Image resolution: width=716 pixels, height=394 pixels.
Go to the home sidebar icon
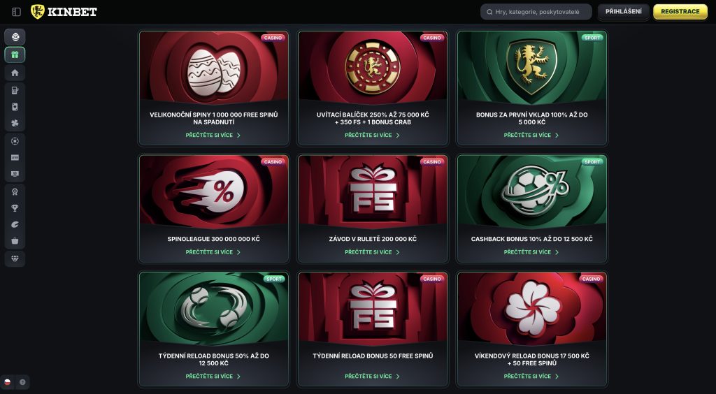pos(15,73)
